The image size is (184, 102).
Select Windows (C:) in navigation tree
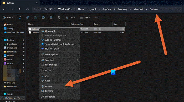click(x=12, y=98)
